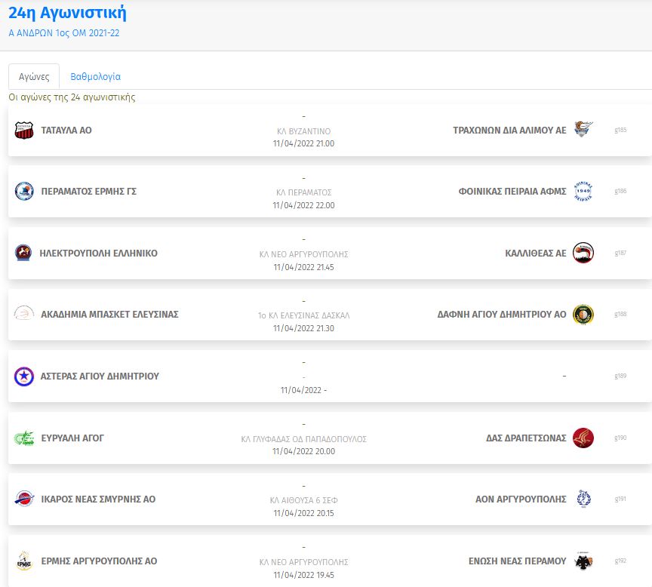652x587 pixels.
Task: Click the ΑΣΤΕΡΑΣ ΑΓΙΟΥ ΔΗΜΗΤΡΙΟΥ star logo
Action: coord(24,376)
